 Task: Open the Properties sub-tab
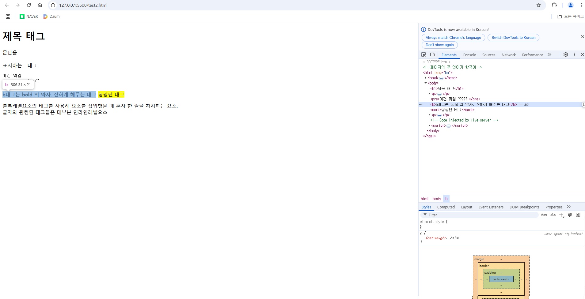click(x=554, y=207)
